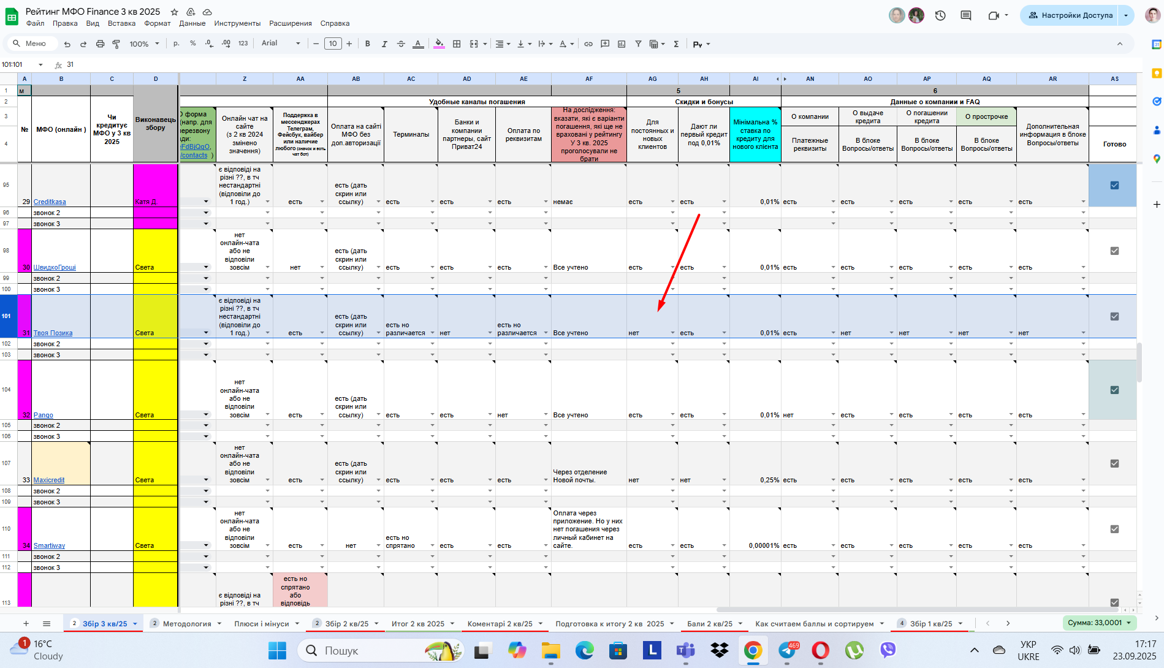
Task: Redo the action in toolbar
Action: point(83,44)
